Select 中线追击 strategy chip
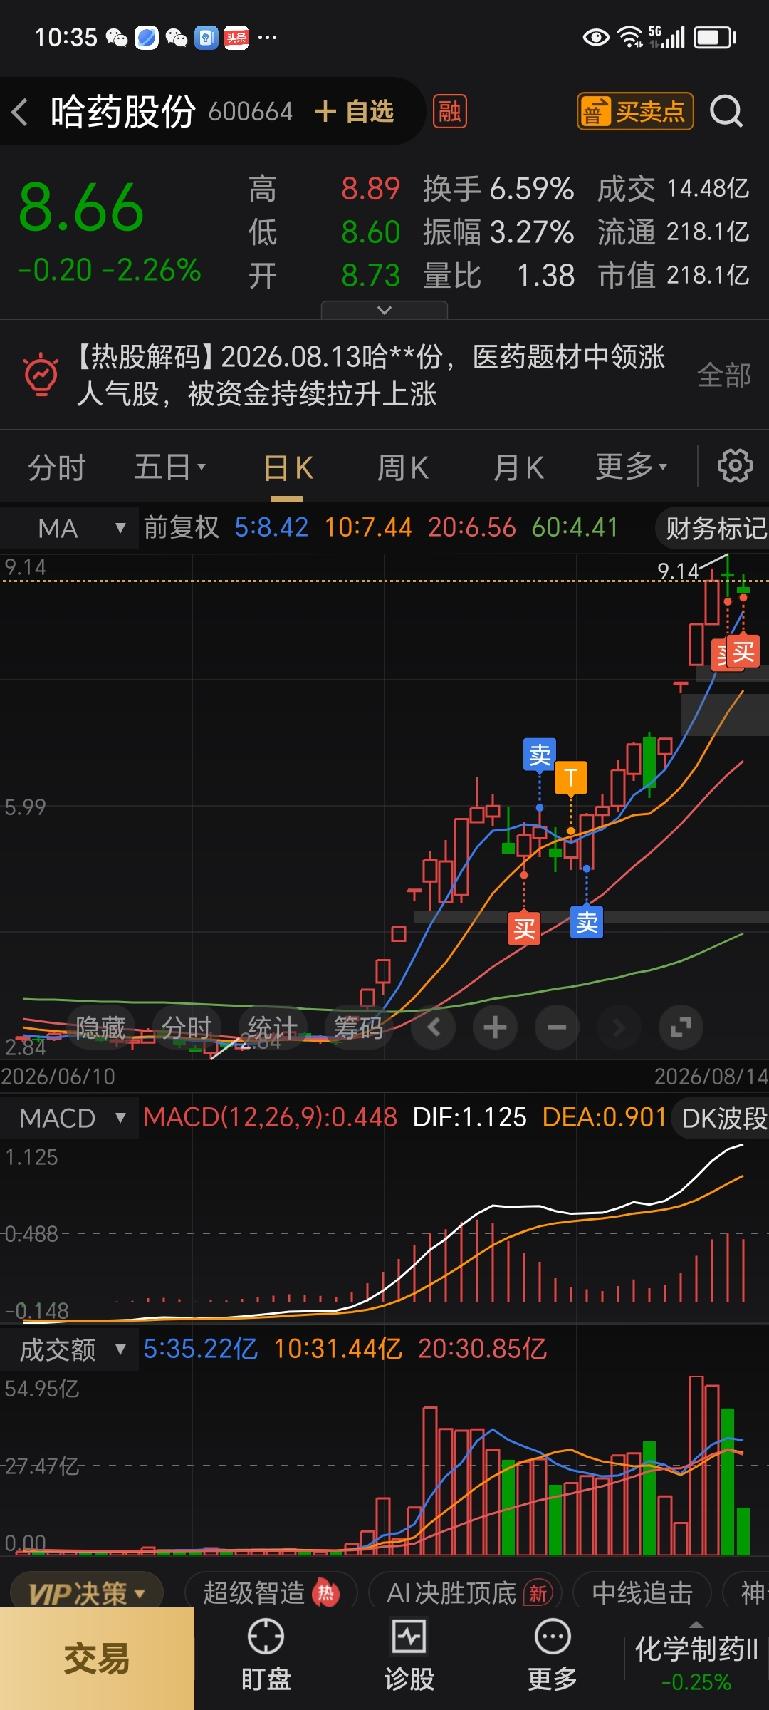Viewport: 769px width, 1710px height. tap(642, 1592)
